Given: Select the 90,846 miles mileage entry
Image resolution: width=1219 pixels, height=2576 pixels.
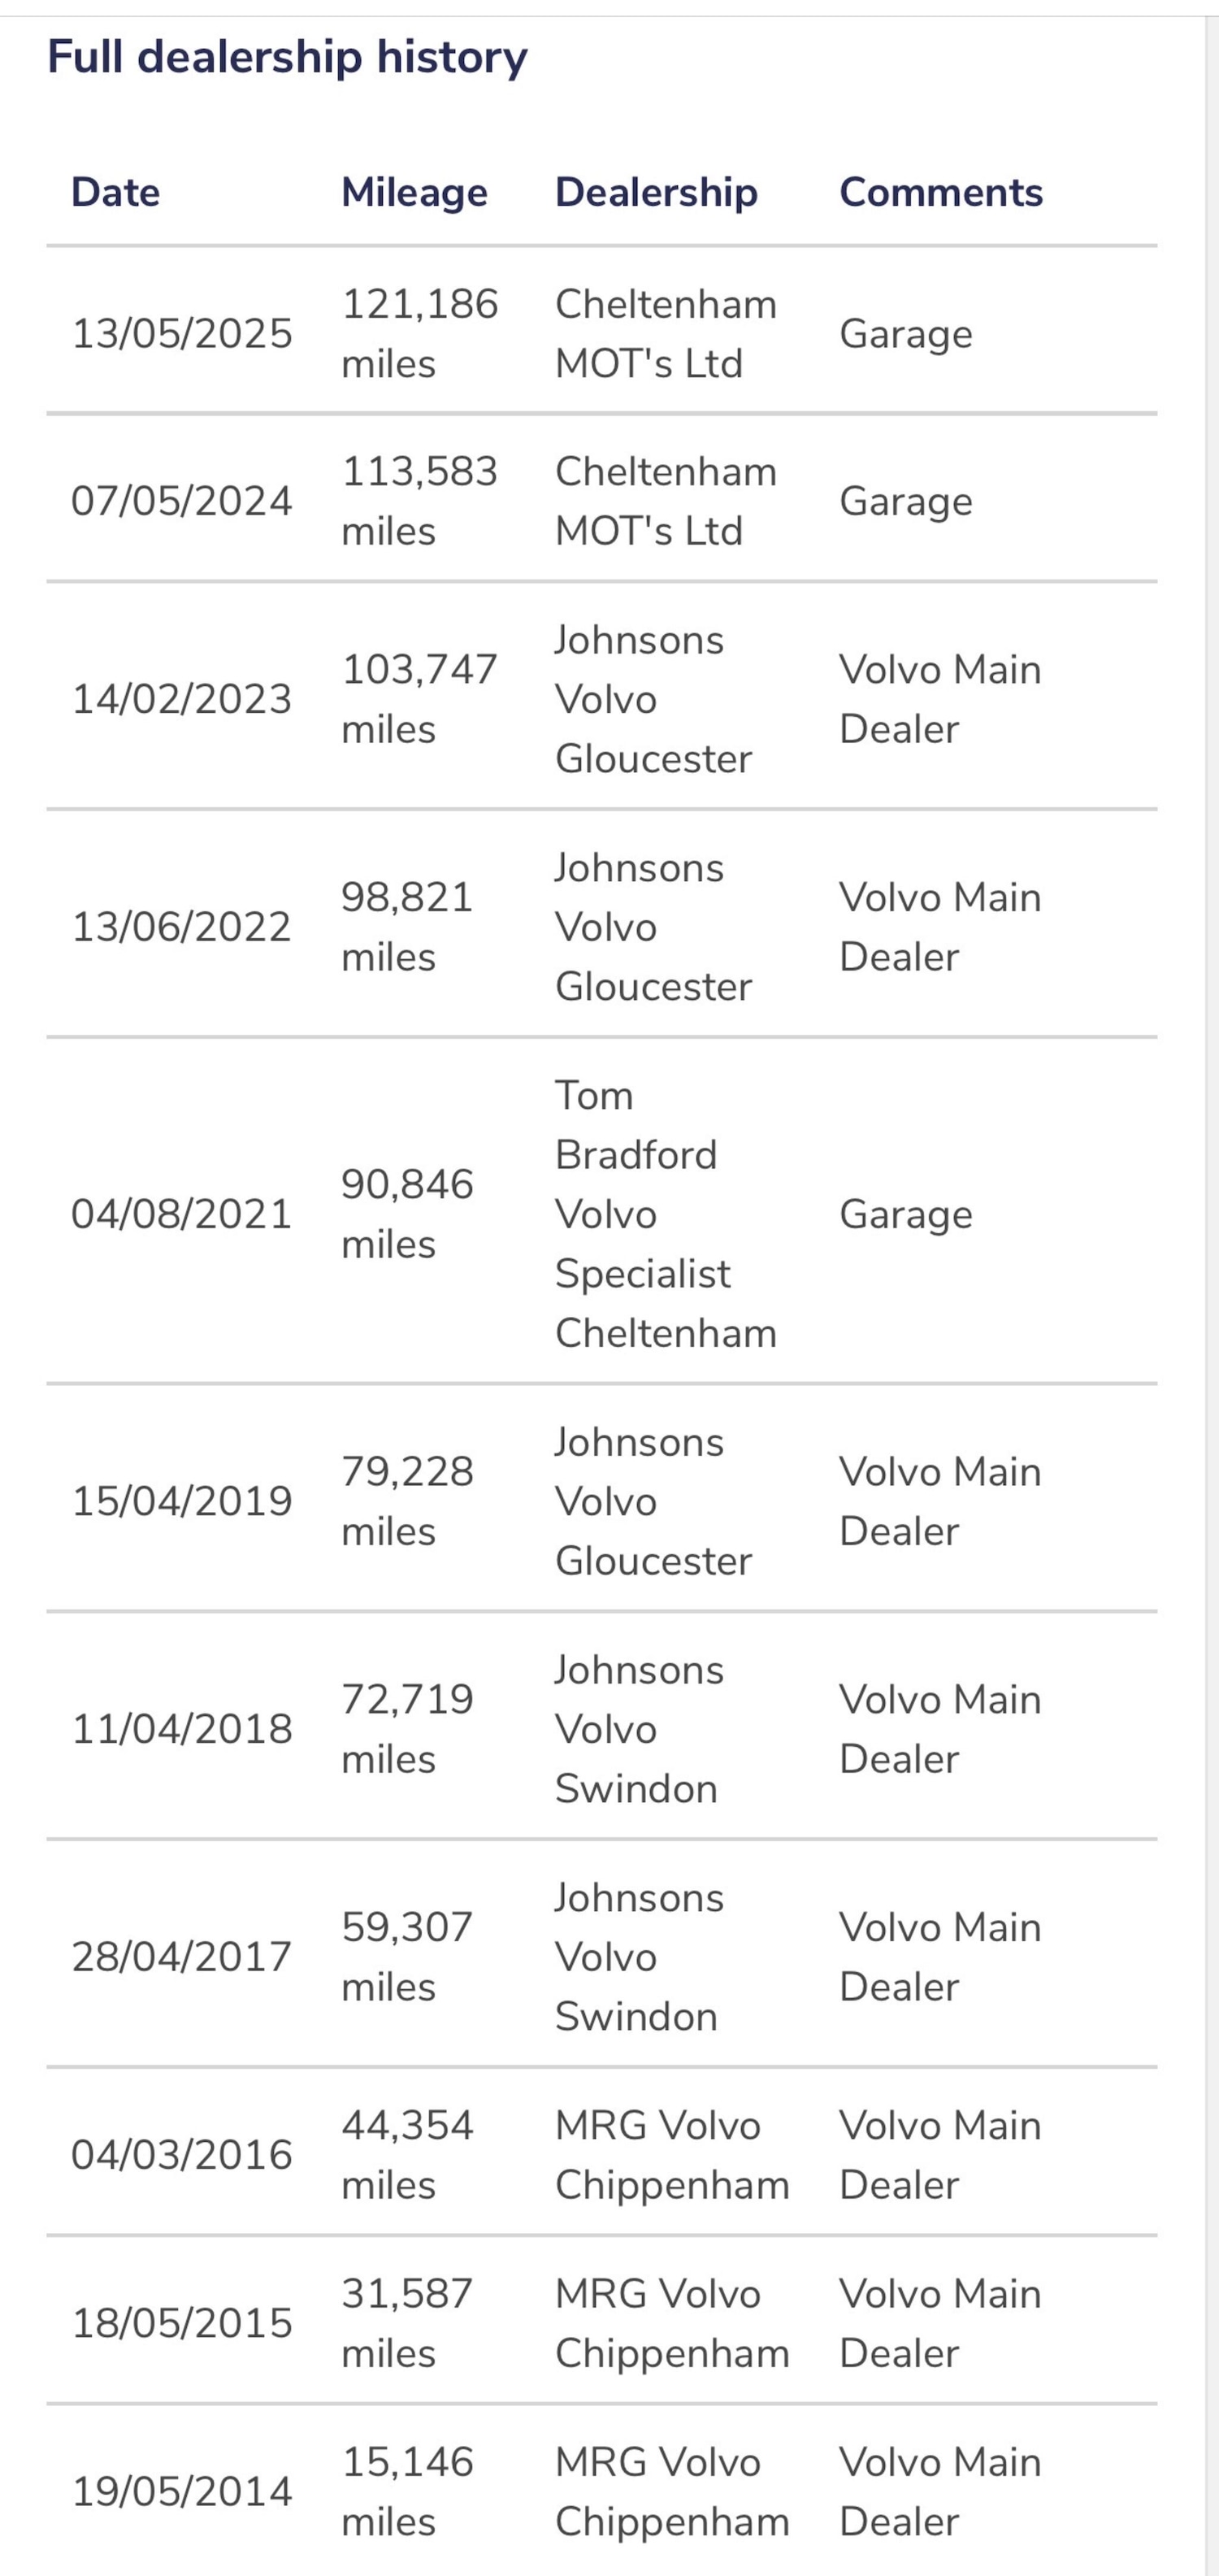Looking at the screenshot, I should click(x=407, y=1214).
